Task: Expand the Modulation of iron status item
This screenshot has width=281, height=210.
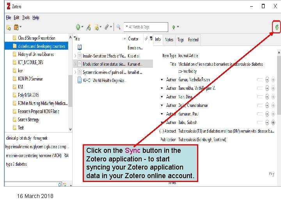Action: point(75,64)
